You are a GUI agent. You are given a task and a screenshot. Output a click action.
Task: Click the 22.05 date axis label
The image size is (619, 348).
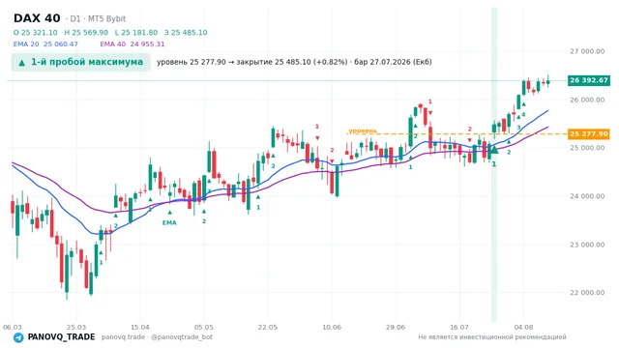[x=268, y=327]
